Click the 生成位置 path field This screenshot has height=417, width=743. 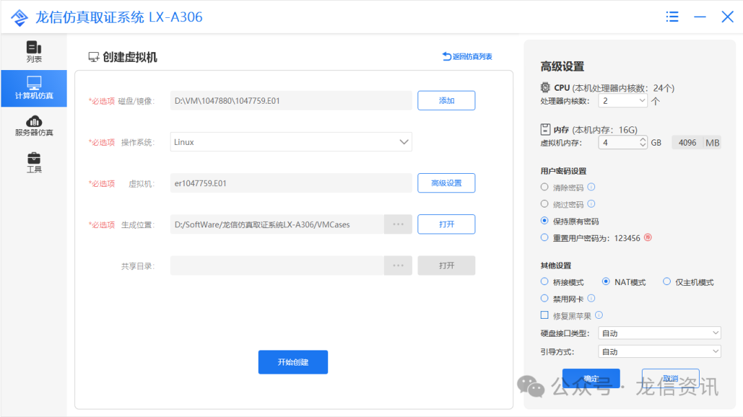(277, 225)
